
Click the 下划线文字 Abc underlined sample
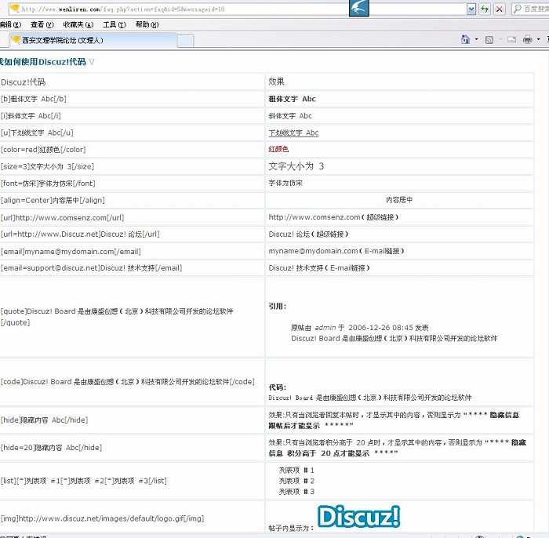(293, 133)
